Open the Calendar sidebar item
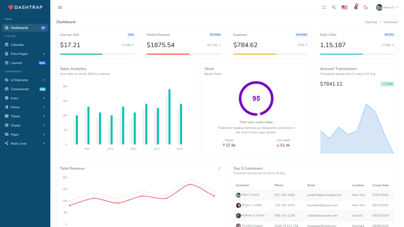 click(17, 45)
